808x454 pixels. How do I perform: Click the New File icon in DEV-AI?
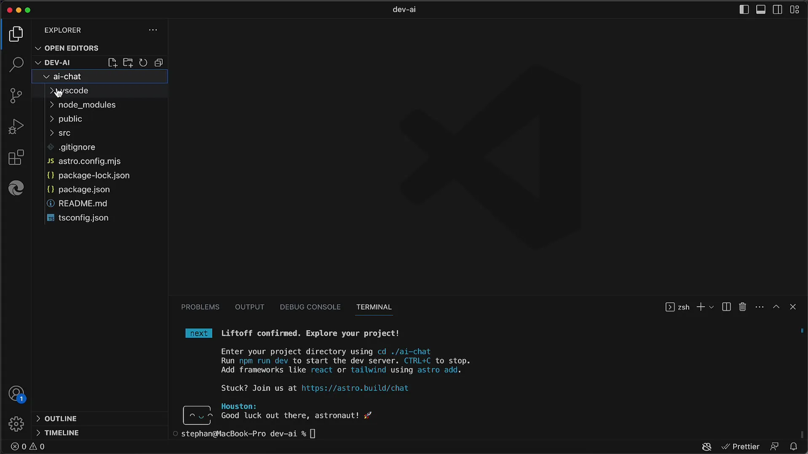pyautogui.click(x=112, y=63)
